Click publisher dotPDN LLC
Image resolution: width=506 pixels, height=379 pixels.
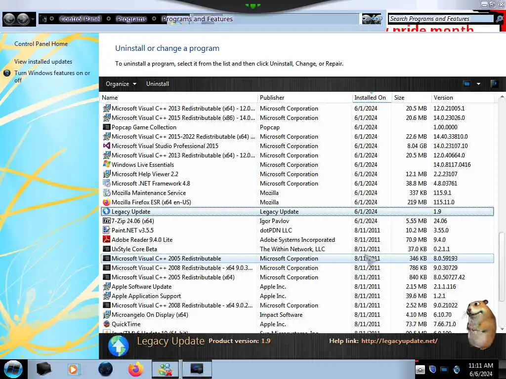pyautogui.click(x=276, y=230)
